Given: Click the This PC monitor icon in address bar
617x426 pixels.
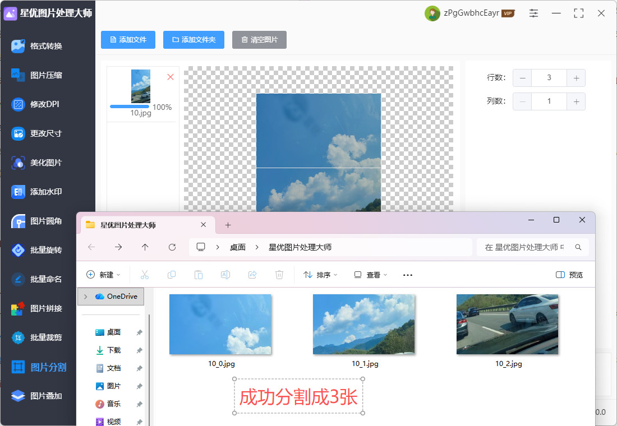Looking at the screenshot, I should [201, 247].
